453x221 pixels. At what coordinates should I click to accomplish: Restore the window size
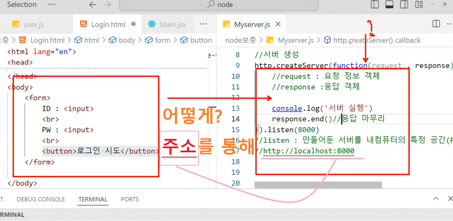coord(445,4)
